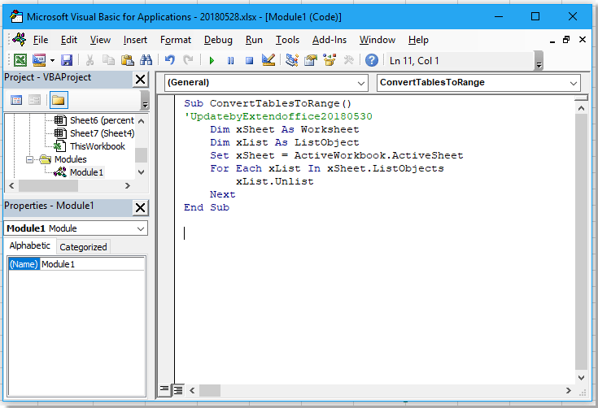Viewport: 598px width, 408px height.
Task: Run the macro with the green play icon
Action: [212, 60]
